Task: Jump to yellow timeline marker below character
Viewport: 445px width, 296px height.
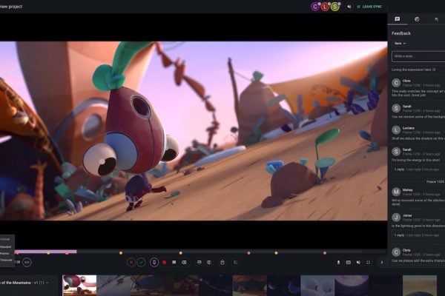Action: click(121, 252)
